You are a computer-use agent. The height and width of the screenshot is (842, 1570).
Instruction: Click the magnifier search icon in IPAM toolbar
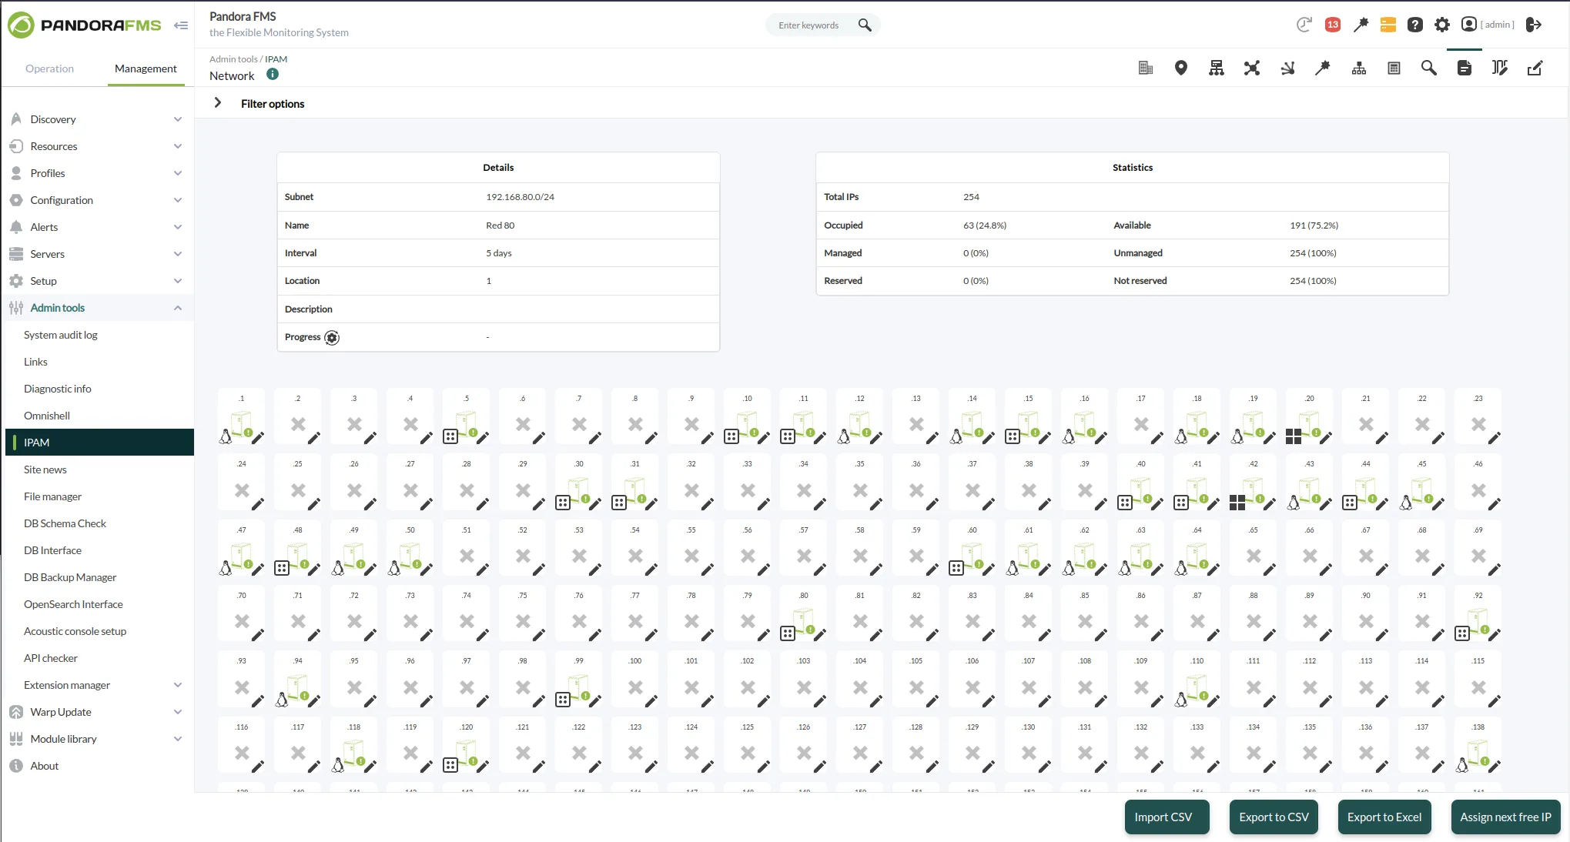pos(1429,68)
